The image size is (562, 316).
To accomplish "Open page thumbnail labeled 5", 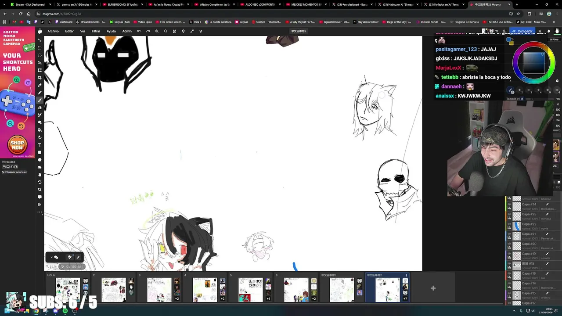I will click(250, 289).
